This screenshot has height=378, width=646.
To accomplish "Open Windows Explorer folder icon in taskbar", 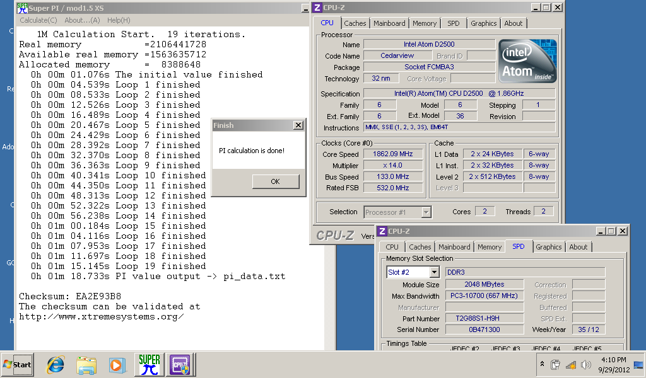I will coord(86,365).
